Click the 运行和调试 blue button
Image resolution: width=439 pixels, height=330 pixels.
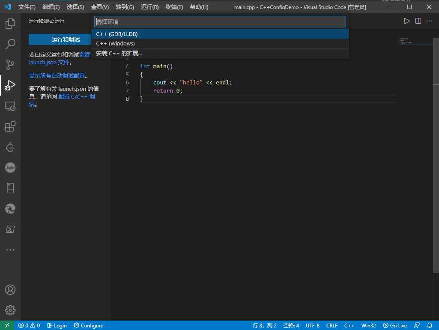pyautogui.click(x=66, y=39)
